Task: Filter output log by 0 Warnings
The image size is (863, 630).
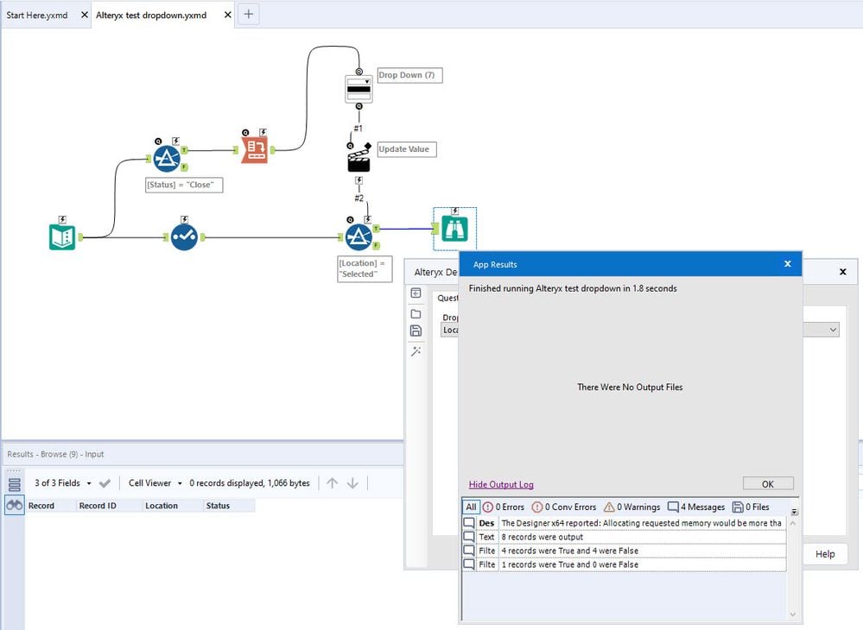Action: 631,507
